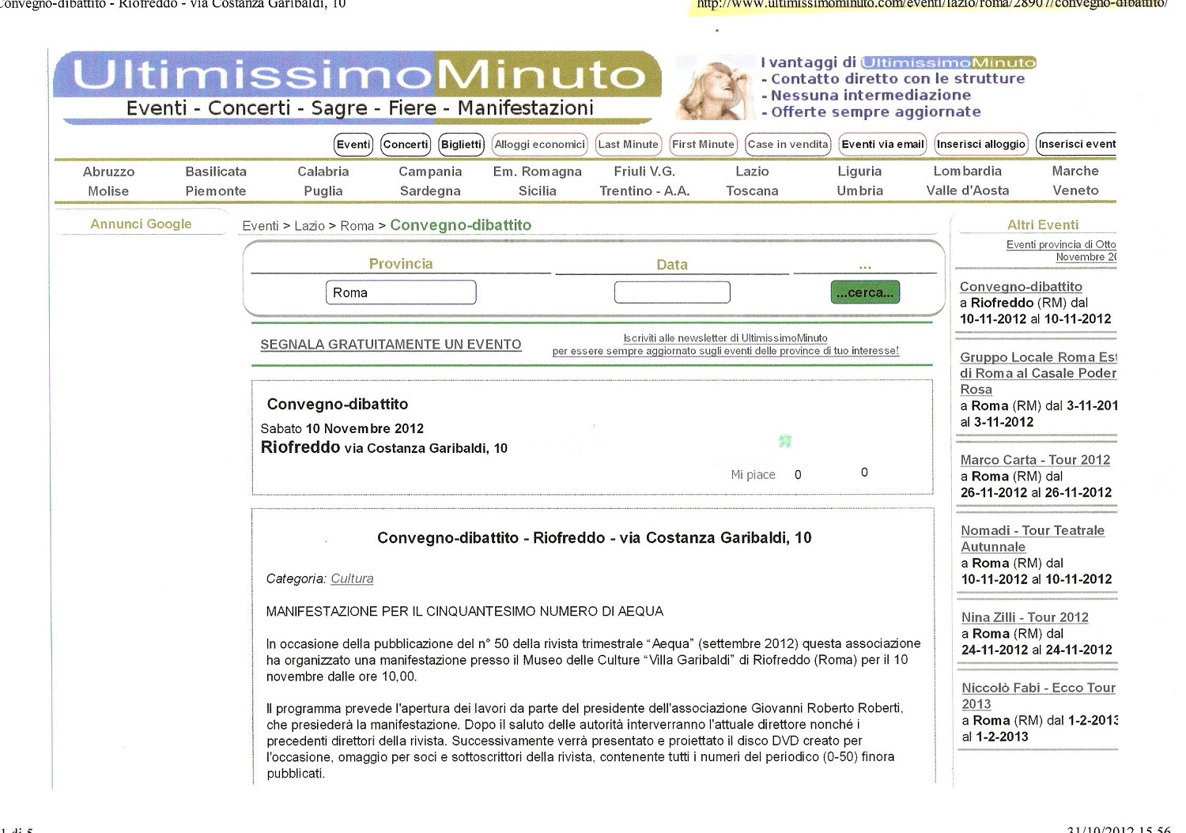Select the Abruzzo region link

109,171
